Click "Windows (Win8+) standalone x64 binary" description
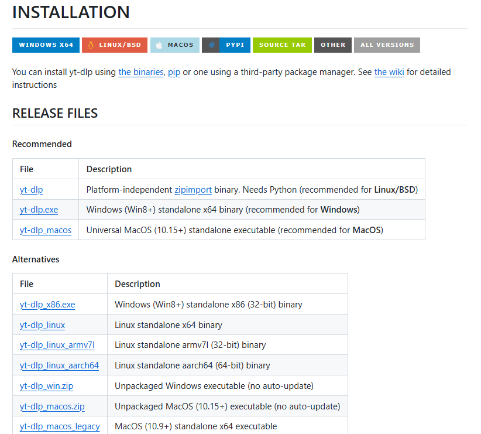 (x=223, y=210)
